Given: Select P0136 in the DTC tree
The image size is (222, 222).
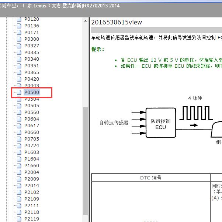Looking at the screenshot, I should [x=32, y=26].
